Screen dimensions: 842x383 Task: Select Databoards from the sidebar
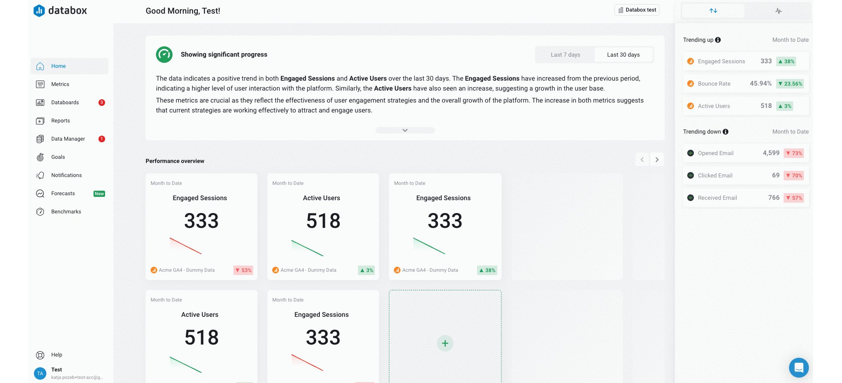65,102
